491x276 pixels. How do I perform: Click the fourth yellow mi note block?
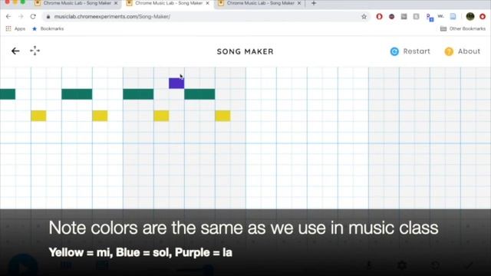(222, 116)
